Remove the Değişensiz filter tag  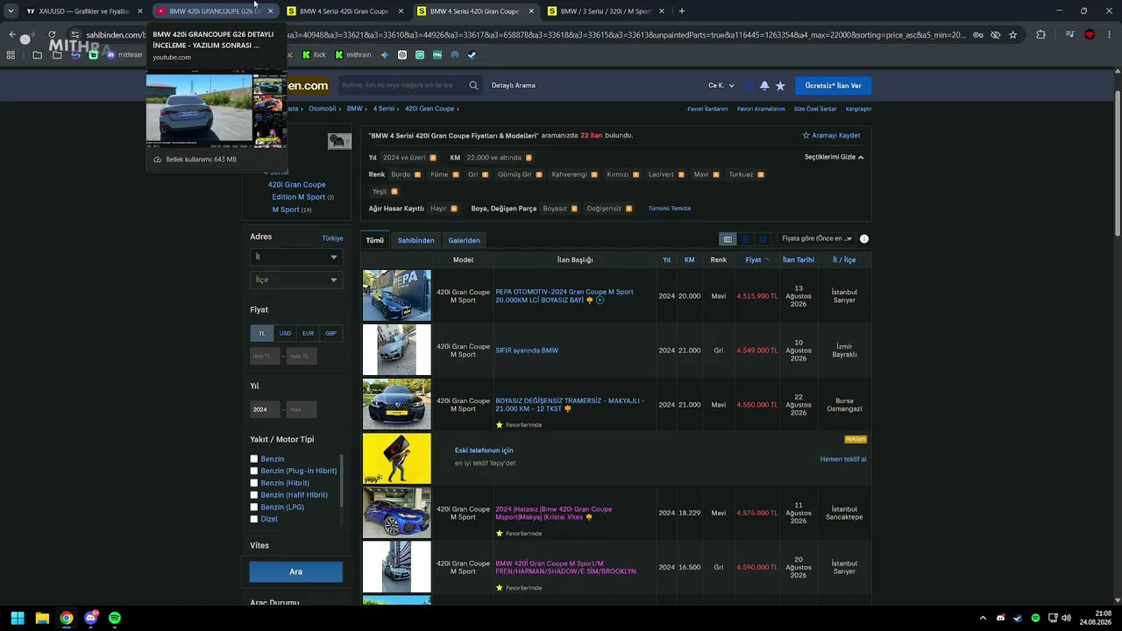[x=628, y=209]
